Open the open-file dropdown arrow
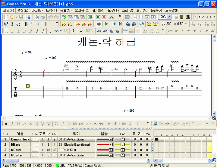217x168 pixels. point(17,17)
